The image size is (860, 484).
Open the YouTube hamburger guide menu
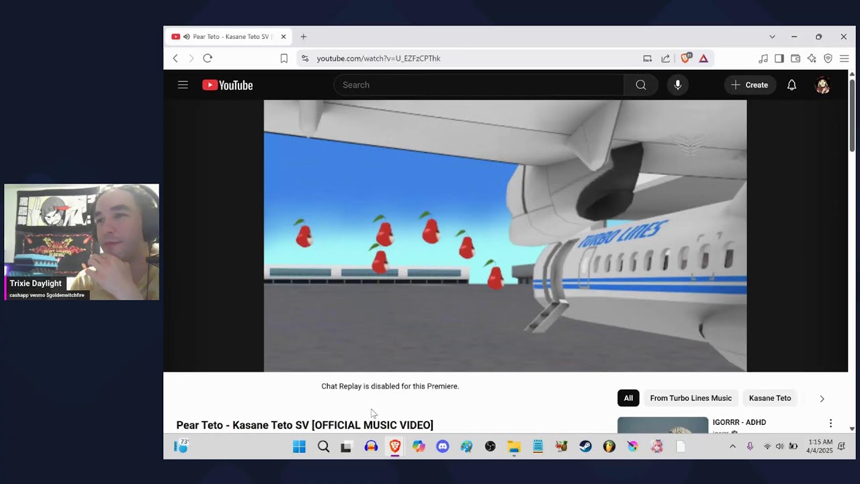tap(183, 85)
